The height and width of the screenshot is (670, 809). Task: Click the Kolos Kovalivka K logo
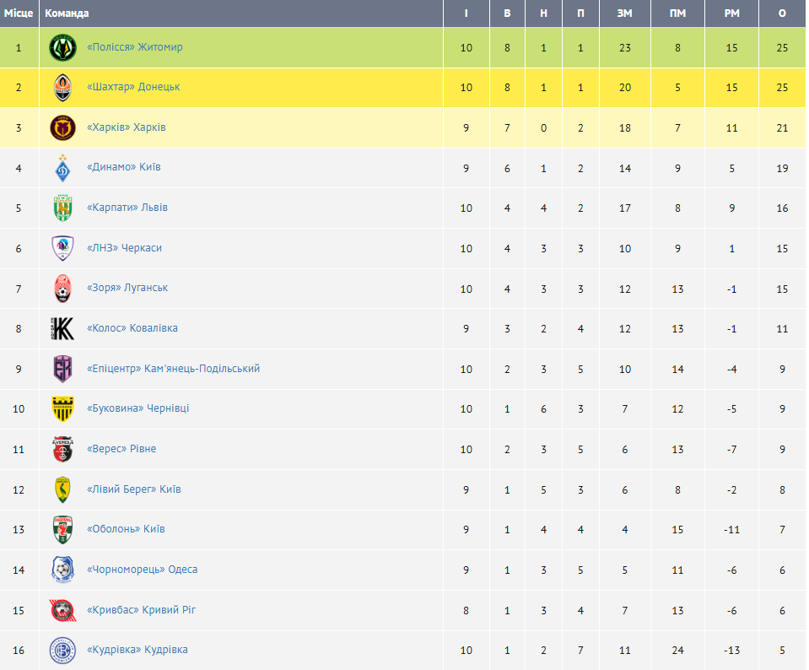(63, 329)
